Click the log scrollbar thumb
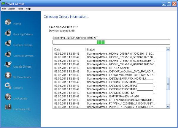 tap(168, 84)
